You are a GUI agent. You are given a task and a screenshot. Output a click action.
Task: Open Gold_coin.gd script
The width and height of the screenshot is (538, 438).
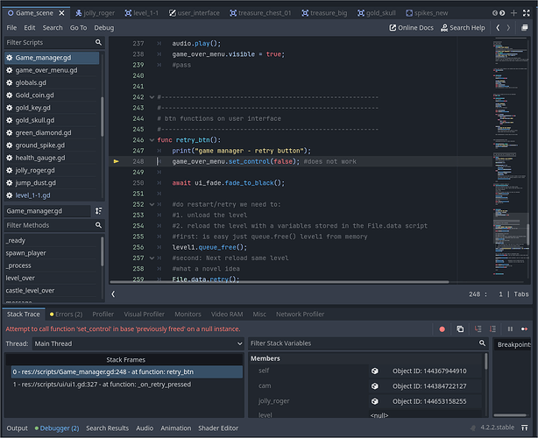(52, 95)
